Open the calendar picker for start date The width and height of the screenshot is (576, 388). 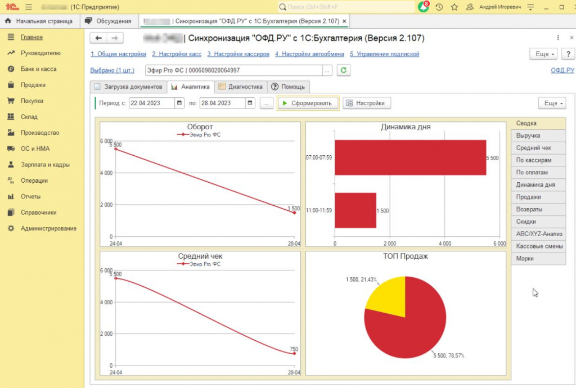tap(179, 103)
